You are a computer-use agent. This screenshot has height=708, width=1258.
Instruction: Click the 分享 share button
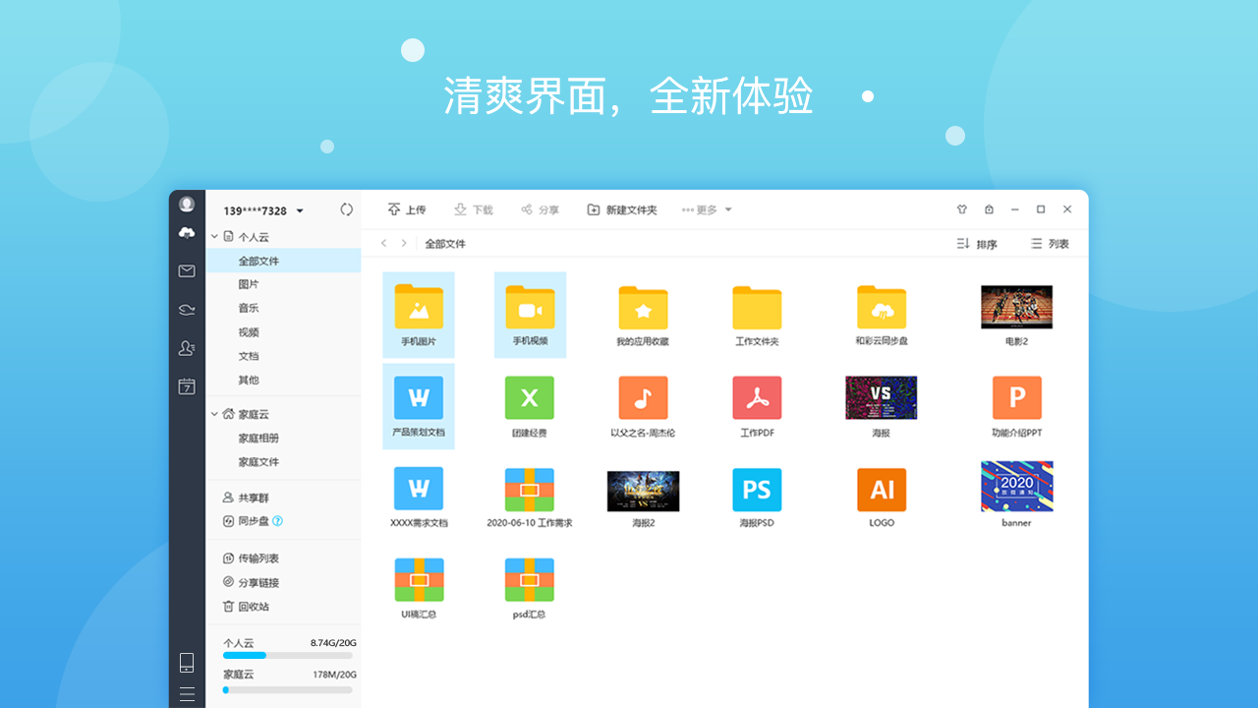tap(540, 209)
